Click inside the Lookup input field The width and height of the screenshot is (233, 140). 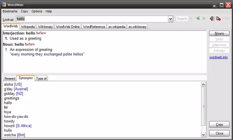pyautogui.click(x=92, y=19)
